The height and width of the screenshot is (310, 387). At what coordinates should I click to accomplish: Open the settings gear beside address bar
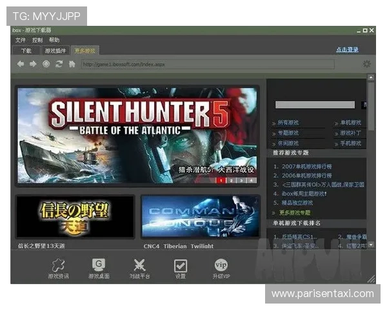(366, 64)
